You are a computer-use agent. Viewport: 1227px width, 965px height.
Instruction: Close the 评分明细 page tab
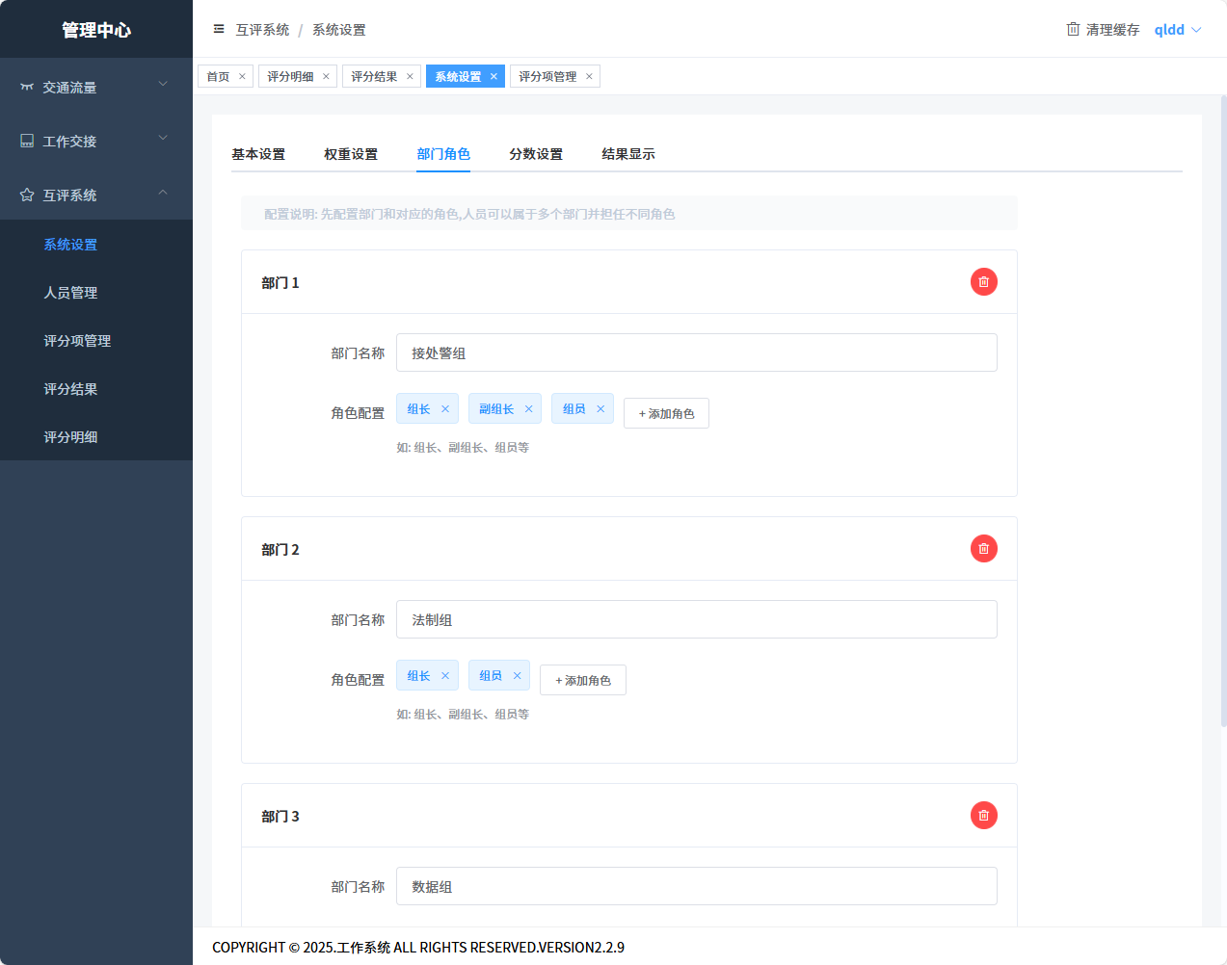[x=326, y=77]
